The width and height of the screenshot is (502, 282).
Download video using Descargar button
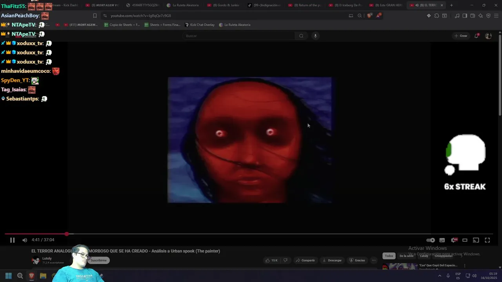[x=332, y=260]
